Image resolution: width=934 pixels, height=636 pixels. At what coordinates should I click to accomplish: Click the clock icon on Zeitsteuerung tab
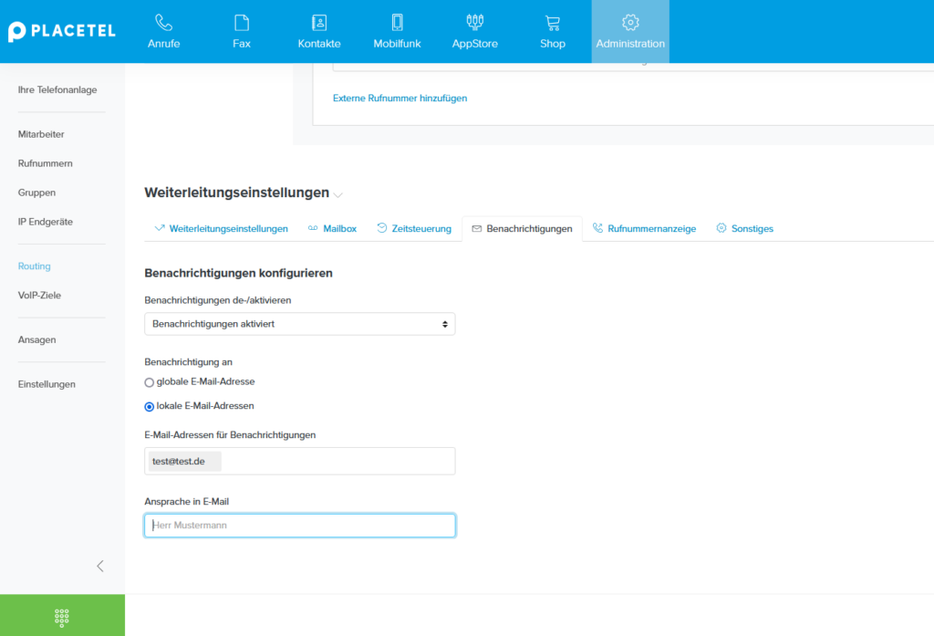point(382,228)
